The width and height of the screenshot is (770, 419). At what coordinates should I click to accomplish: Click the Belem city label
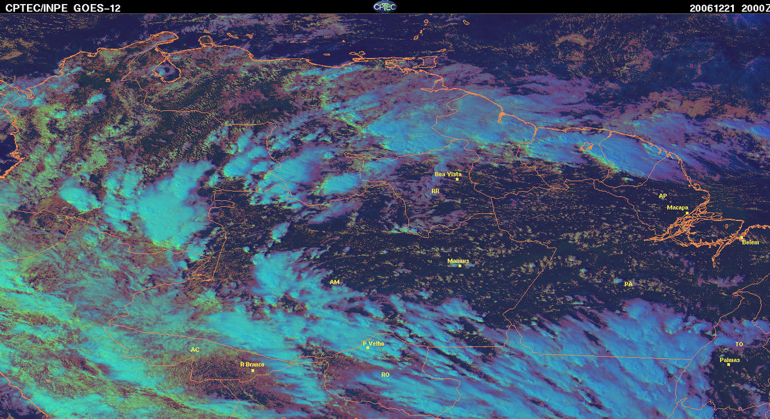coord(750,242)
